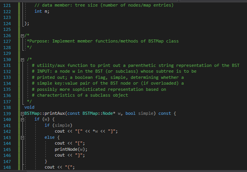Click the 'else {' line
The image size is (247, 172).
tap(52, 138)
